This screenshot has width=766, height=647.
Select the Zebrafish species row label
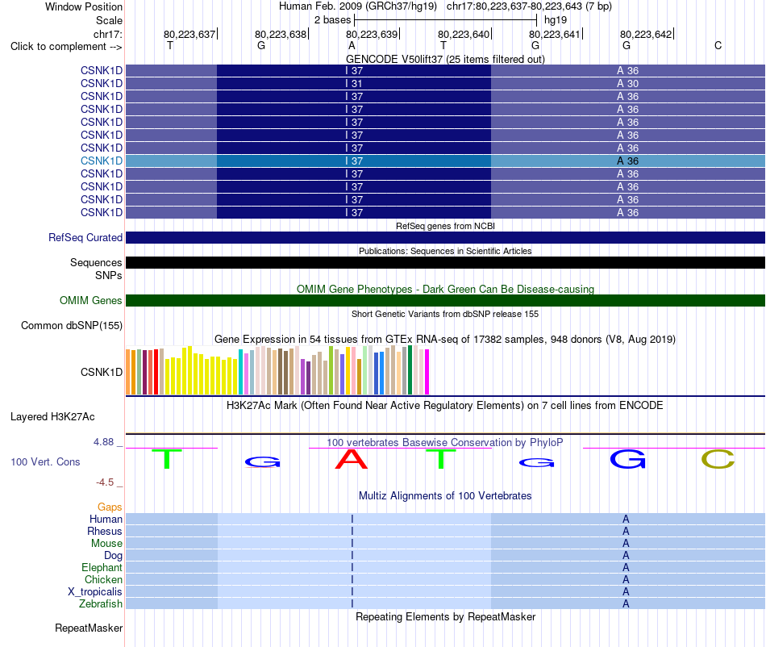tap(101, 604)
